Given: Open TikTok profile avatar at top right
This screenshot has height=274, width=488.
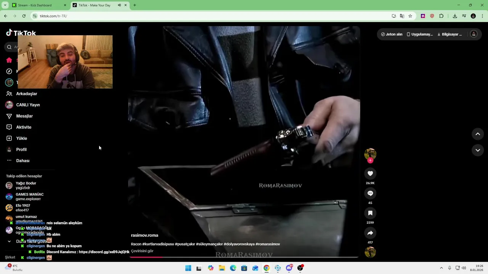Looking at the screenshot, I should point(474,34).
